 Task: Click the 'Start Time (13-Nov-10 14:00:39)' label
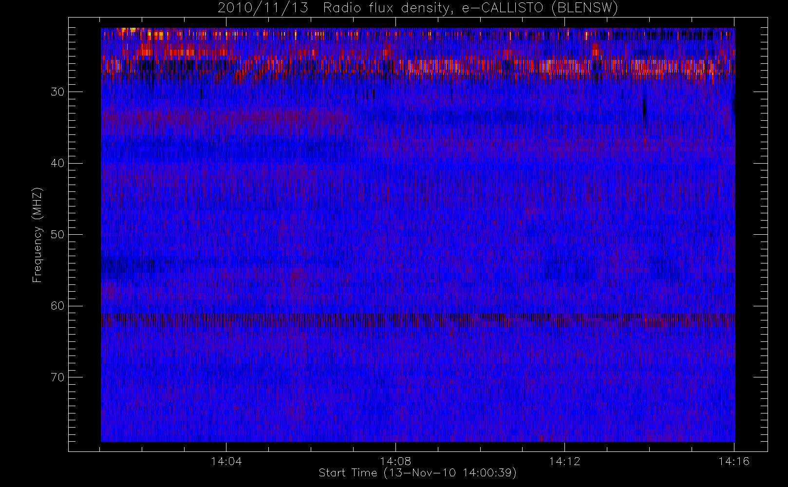(417, 473)
